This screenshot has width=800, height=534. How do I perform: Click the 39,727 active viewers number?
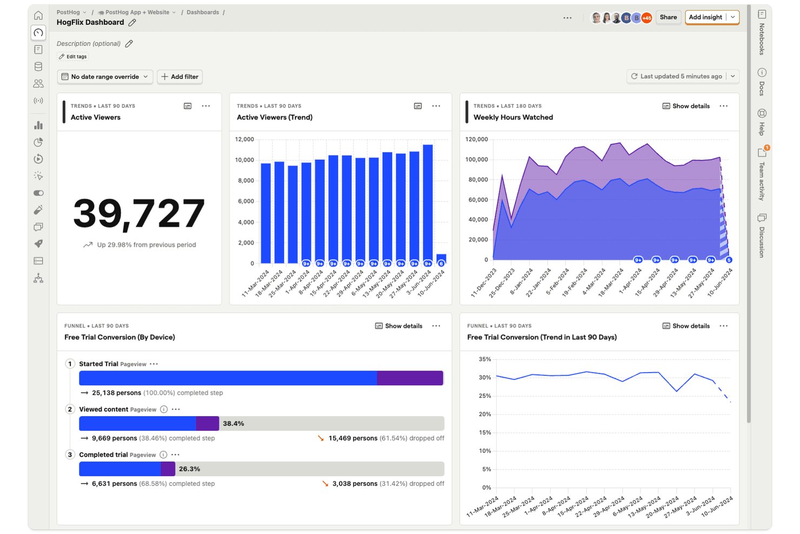click(139, 213)
